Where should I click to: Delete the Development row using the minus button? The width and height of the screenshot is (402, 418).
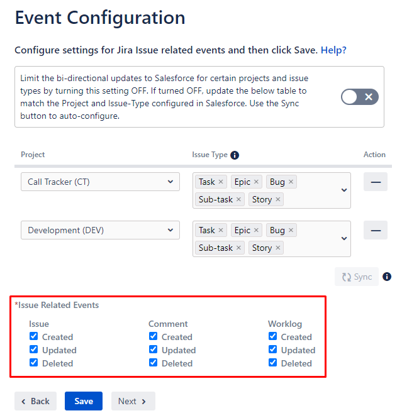[x=376, y=230]
